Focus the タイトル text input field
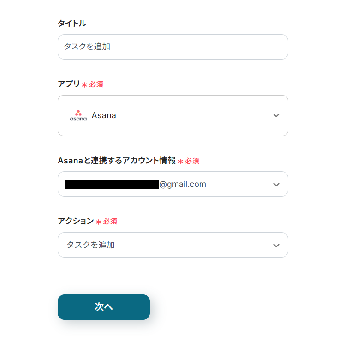Image resolution: width=345 pixels, height=348 pixels. tap(172, 47)
